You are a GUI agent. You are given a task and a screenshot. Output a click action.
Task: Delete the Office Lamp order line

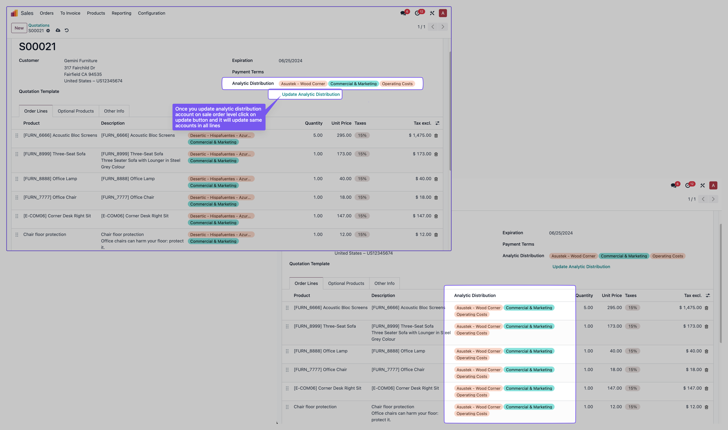tap(436, 179)
